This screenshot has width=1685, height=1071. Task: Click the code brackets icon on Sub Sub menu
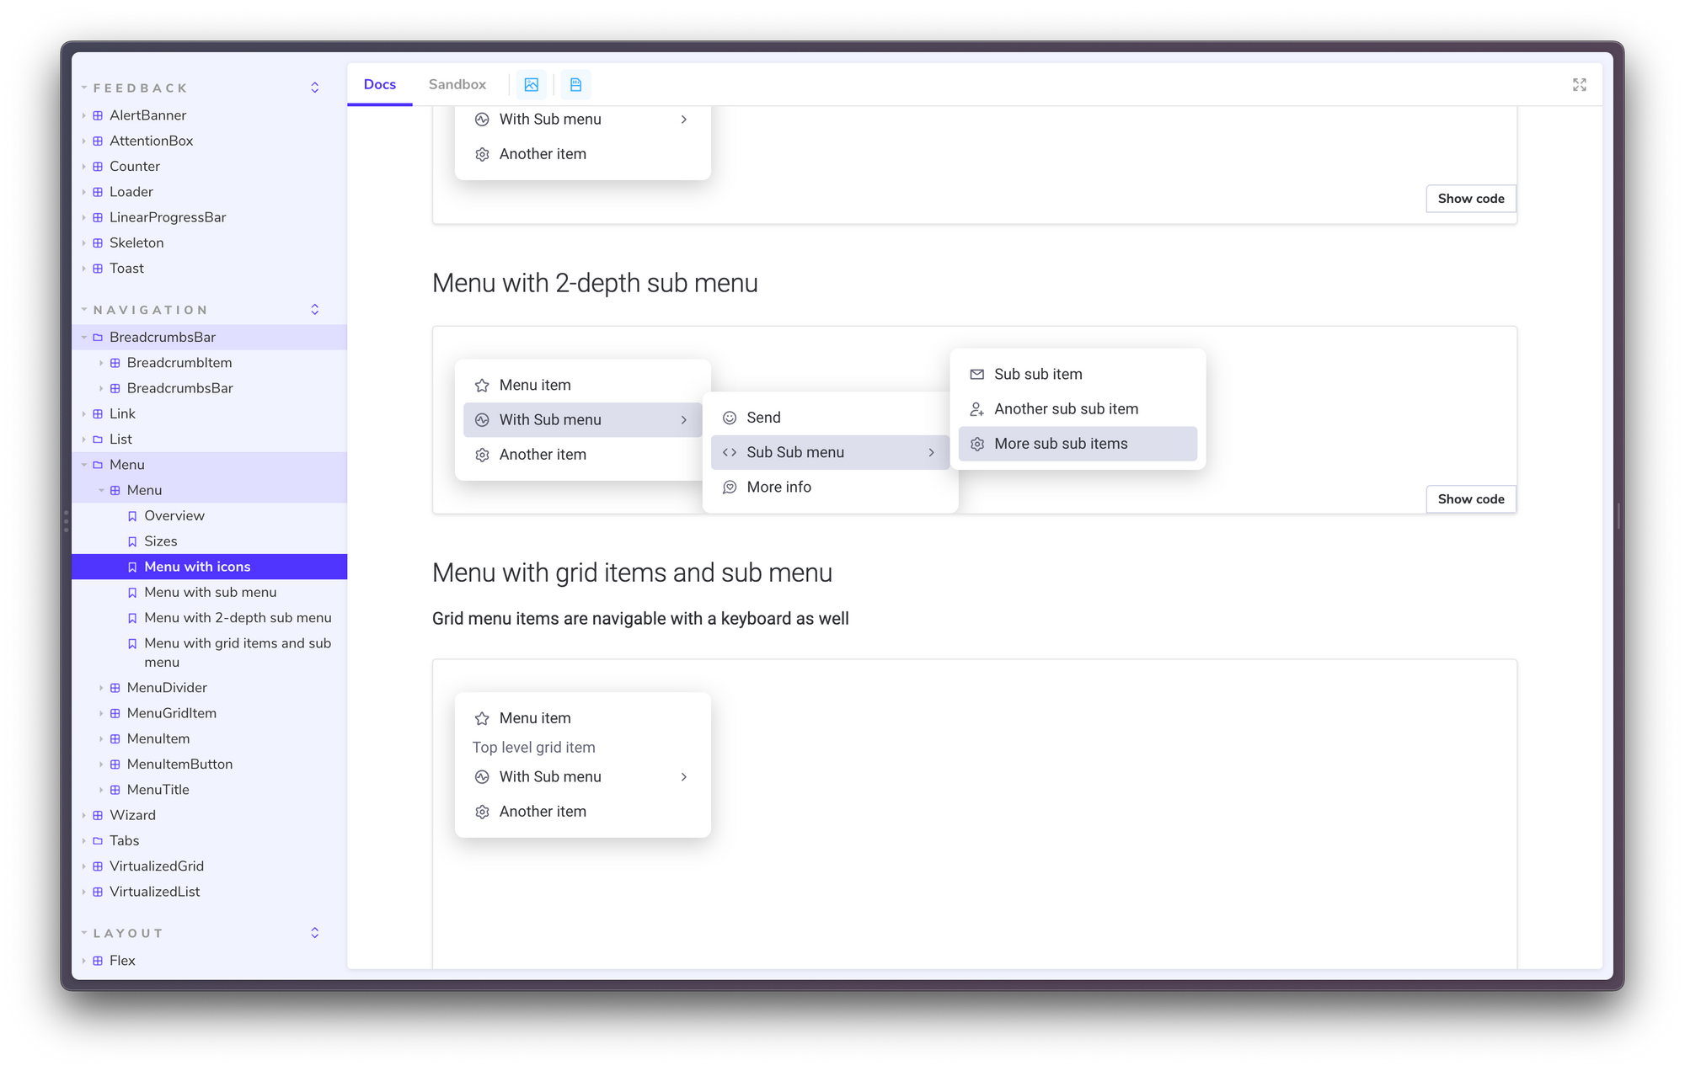click(730, 453)
